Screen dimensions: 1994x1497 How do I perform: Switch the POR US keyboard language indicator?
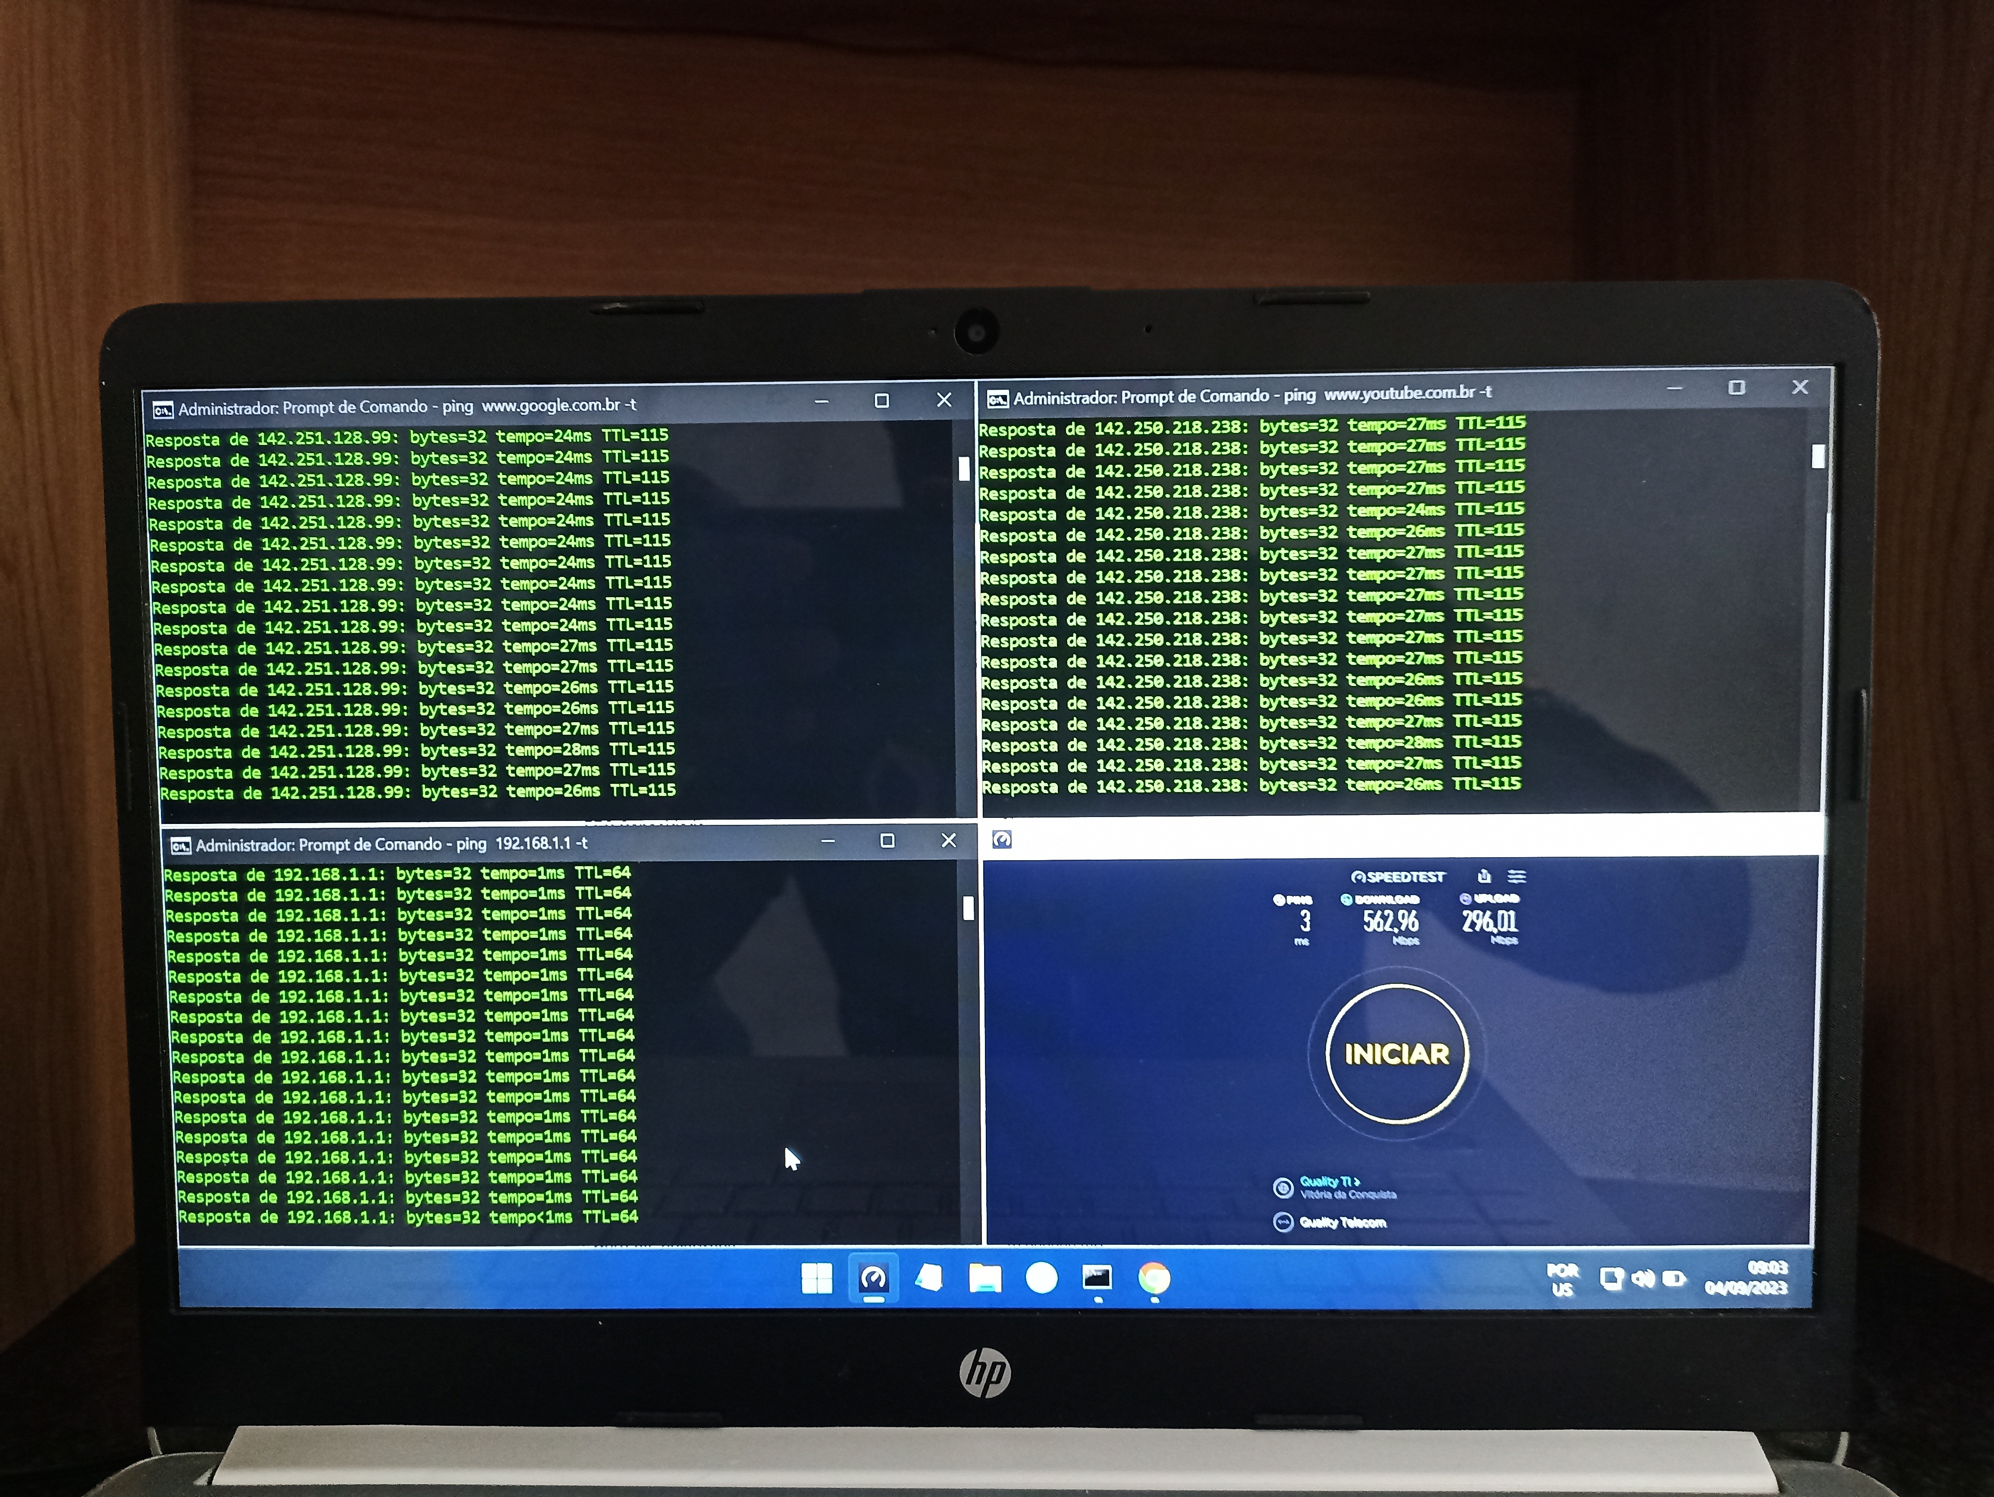(x=1562, y=1280)
